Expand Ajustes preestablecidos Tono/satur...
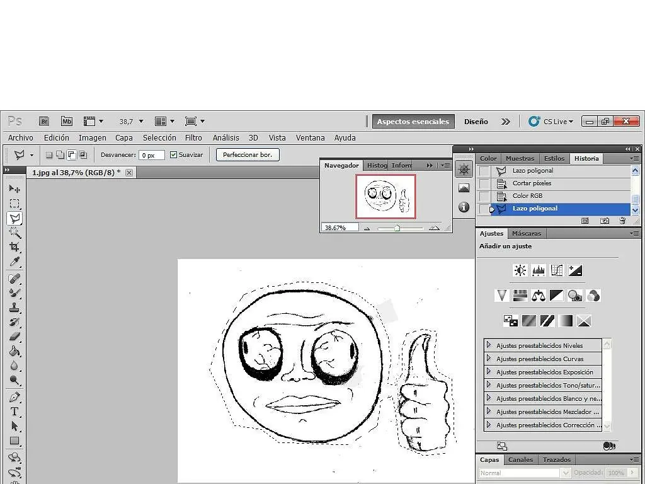This screenshot has width=645, height=484. pyautogui.click(x=489, y=385)
